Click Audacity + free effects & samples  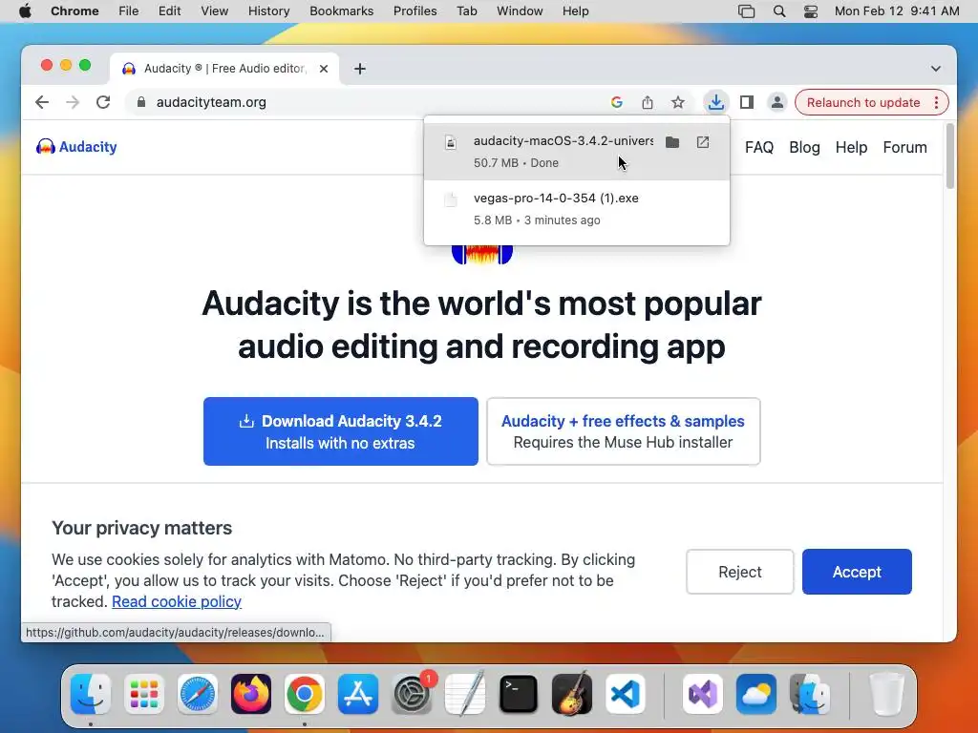[x=623, y=431]
